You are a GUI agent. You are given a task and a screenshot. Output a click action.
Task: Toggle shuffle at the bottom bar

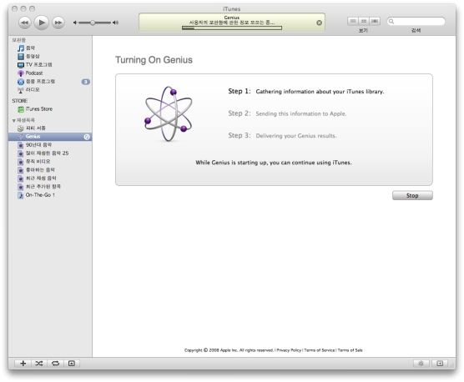click(x=39, y=364)
